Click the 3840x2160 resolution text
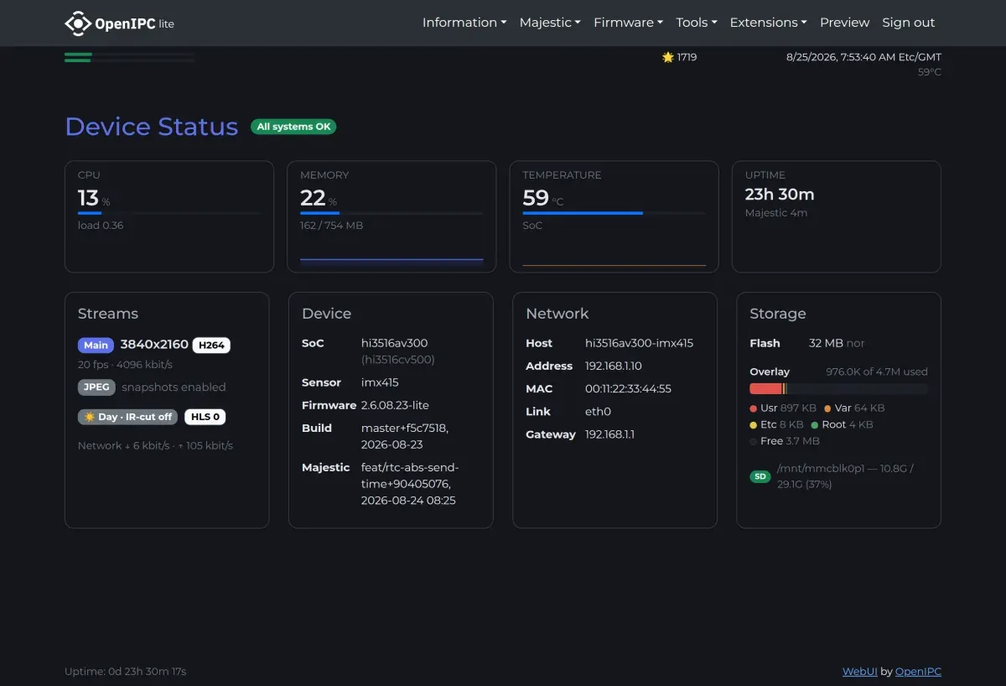 click(154, 344)
